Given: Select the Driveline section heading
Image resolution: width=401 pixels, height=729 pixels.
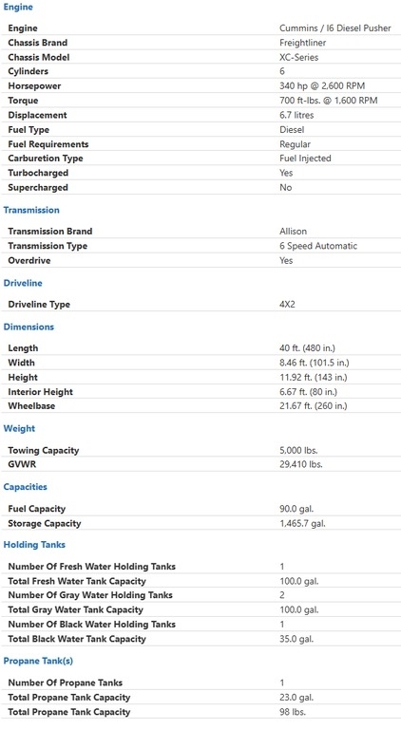Looking at the screenshot, I should 23,283.
